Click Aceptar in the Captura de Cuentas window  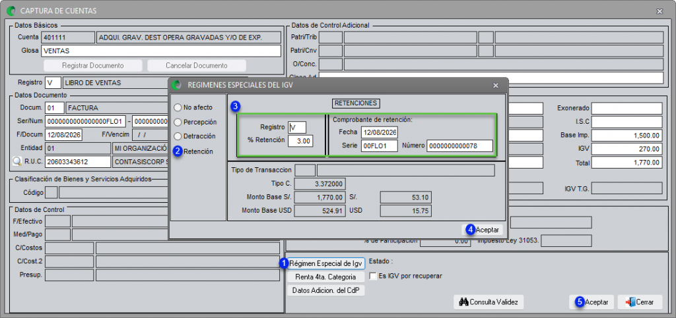tap(592, 302)
